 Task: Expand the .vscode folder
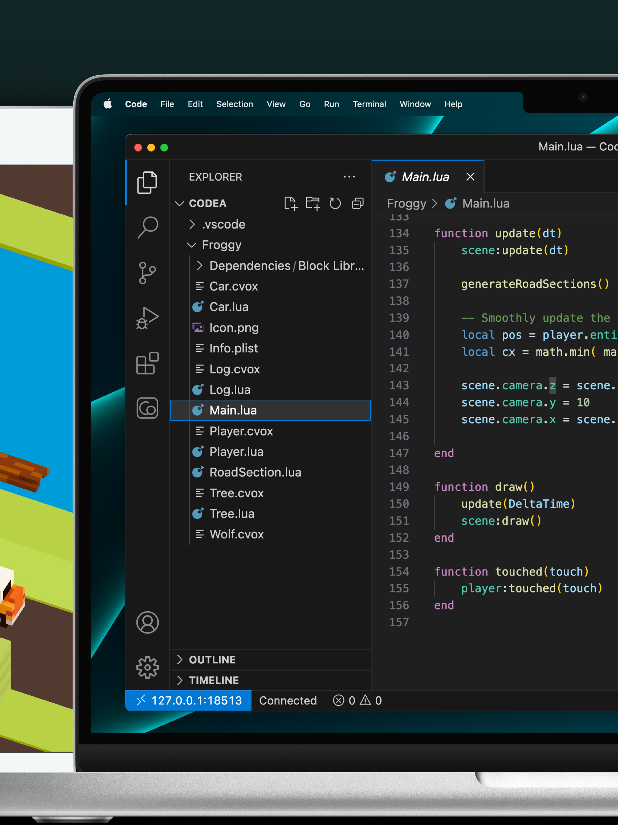[224, 224]
